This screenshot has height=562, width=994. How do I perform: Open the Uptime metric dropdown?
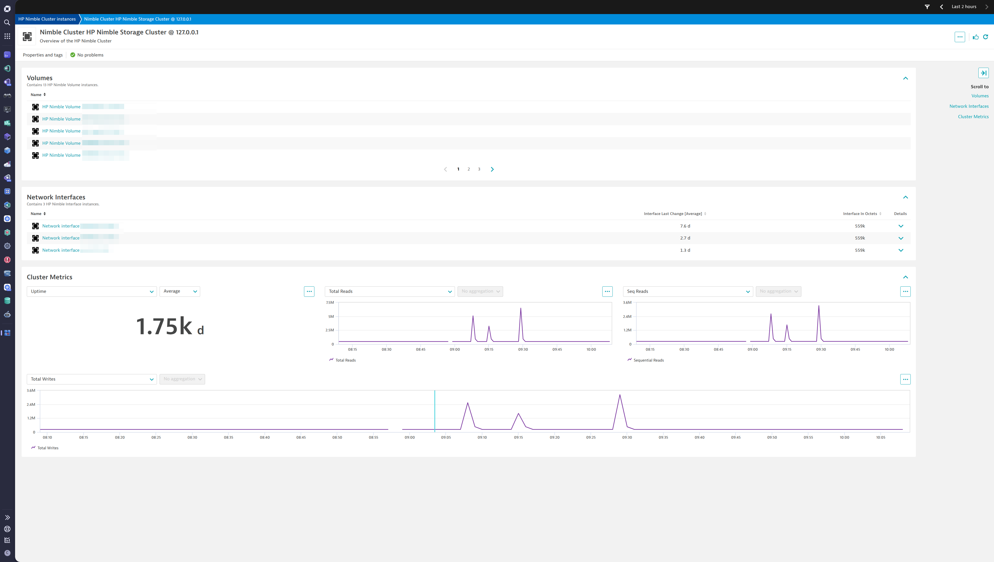pos(91,291)
